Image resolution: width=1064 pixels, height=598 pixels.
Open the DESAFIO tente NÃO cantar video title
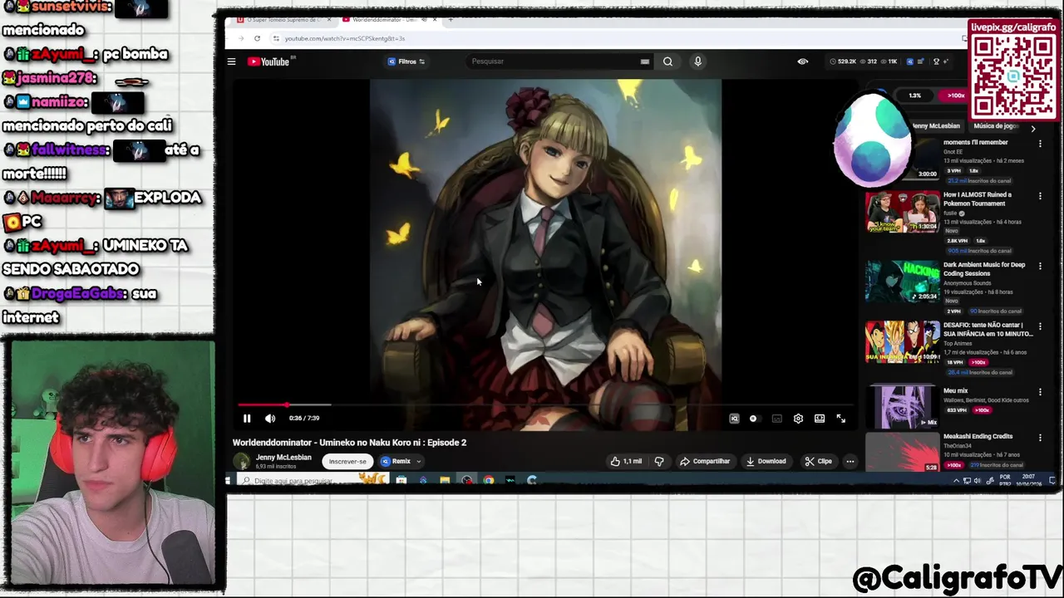988,330
